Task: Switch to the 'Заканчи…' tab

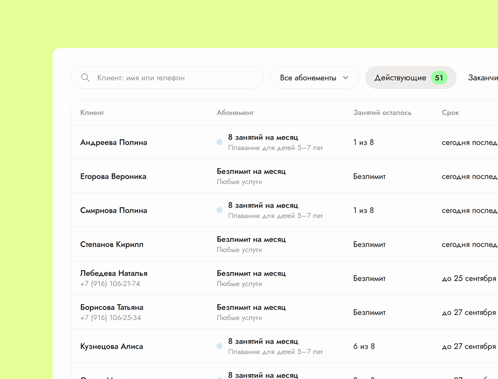Action: point(483,78)
